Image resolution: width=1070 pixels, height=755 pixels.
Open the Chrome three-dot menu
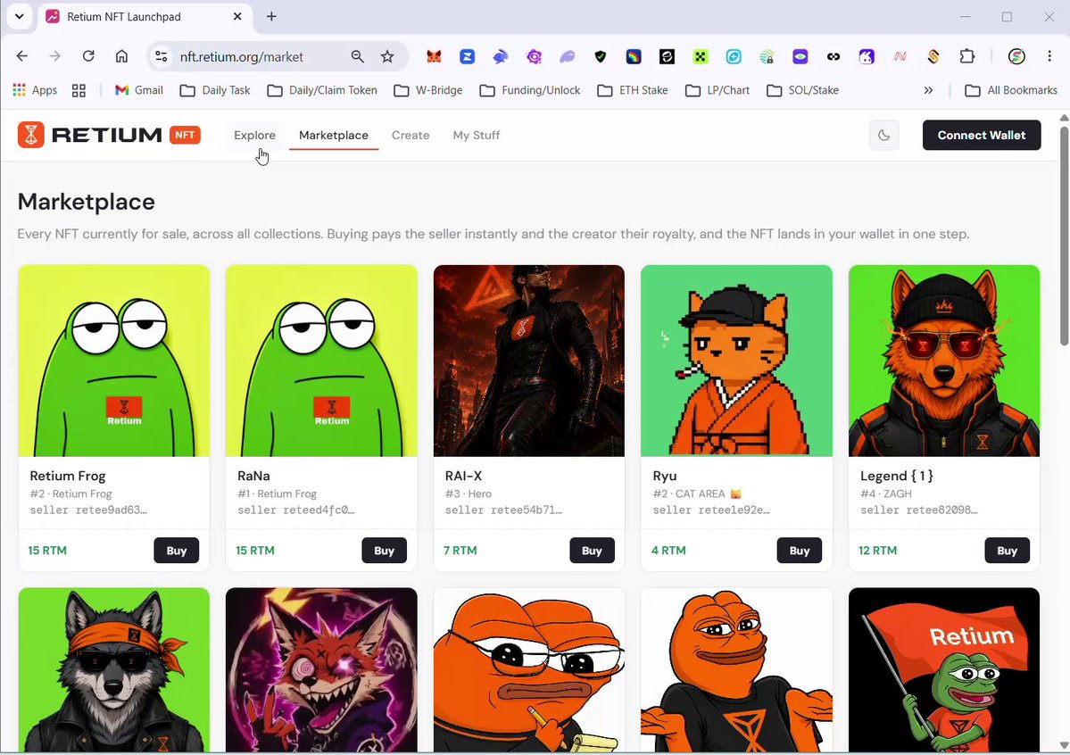[x=1049, y=56]
